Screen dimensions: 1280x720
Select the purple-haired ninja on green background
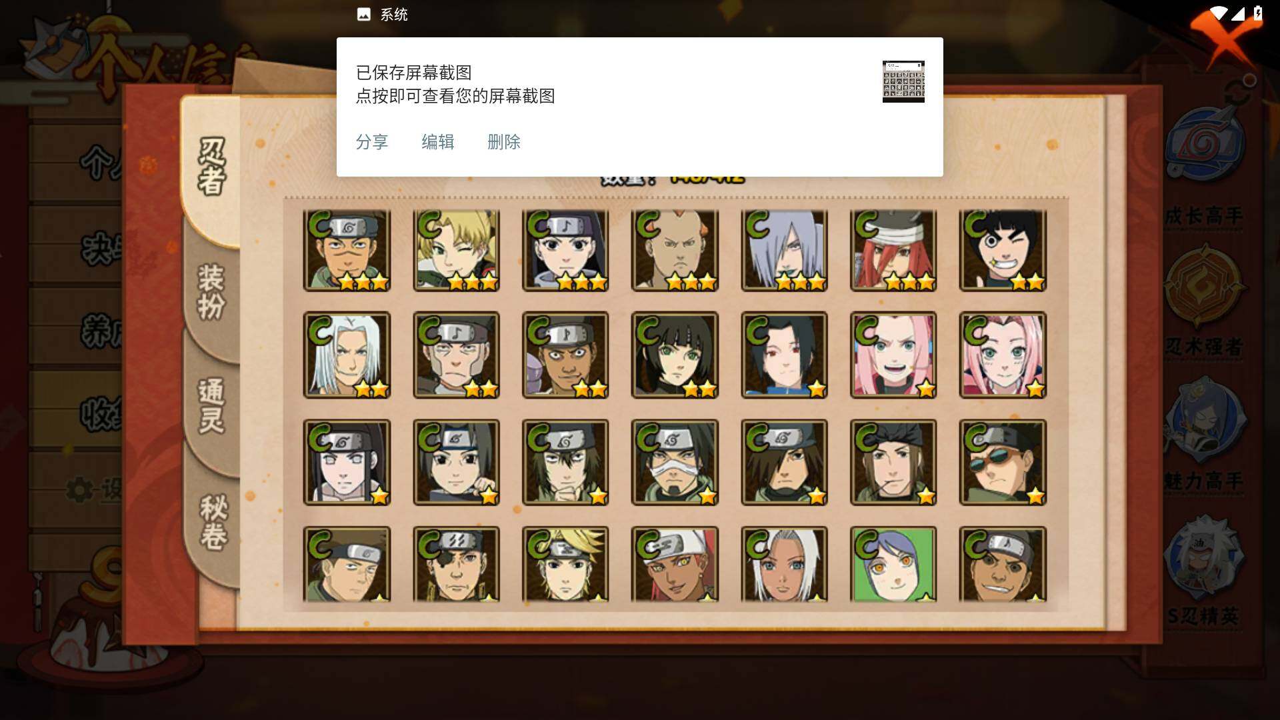point(893,564)
